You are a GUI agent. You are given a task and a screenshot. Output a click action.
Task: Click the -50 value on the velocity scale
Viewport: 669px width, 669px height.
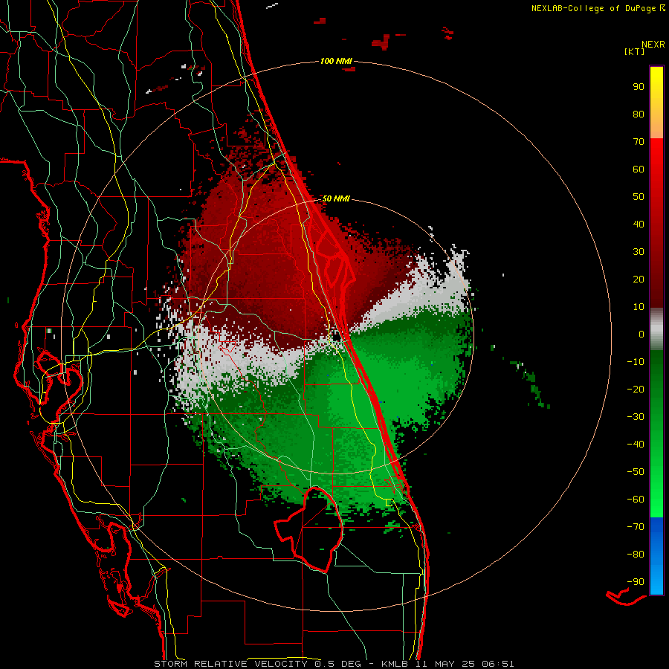[x=636, y=471]
